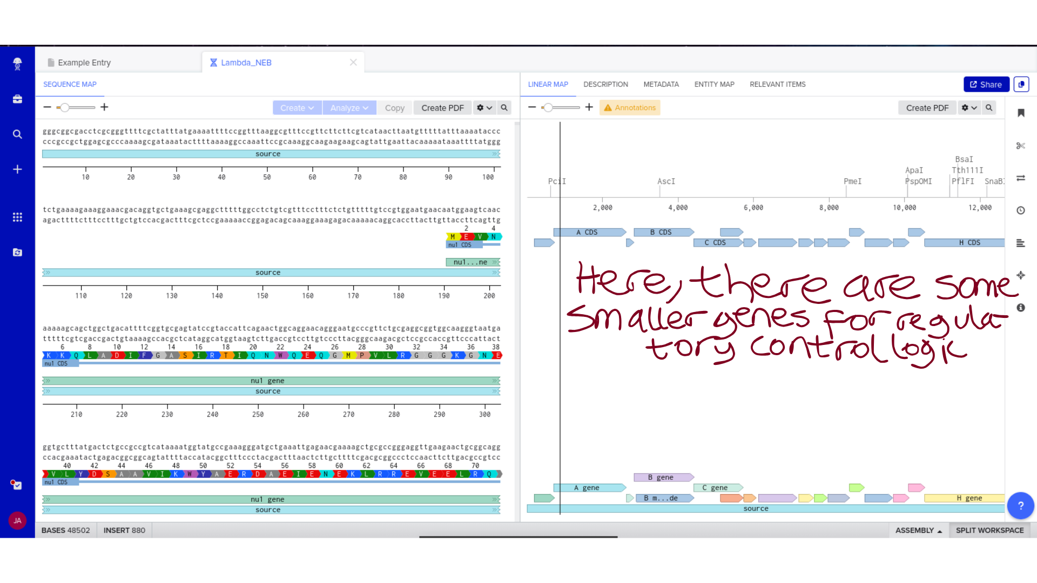Switch to the DESCRIPTION tab
Viewport: 1037px width, 583px height.
[x=605, y=84]
